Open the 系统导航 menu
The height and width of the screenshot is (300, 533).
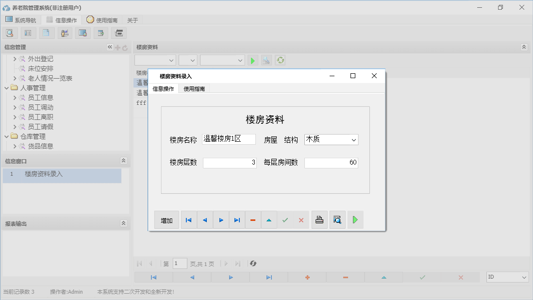(21, 19)
